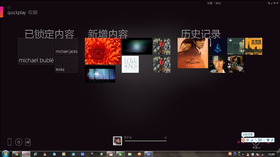Click the blue question mark tray icon
Viewport: 280px width, 157px height.
235,154
